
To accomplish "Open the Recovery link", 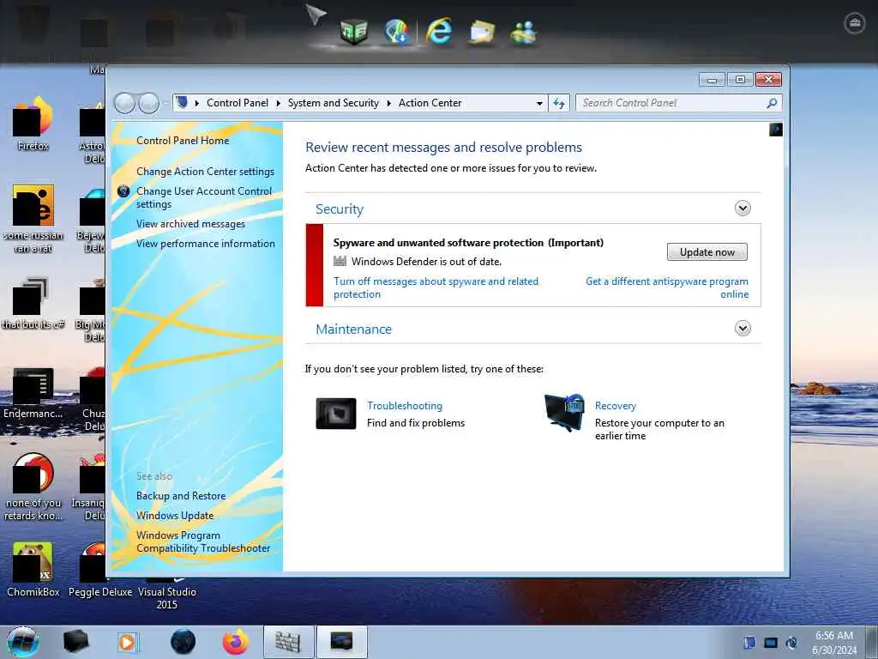I will click(x=616, y=406).
